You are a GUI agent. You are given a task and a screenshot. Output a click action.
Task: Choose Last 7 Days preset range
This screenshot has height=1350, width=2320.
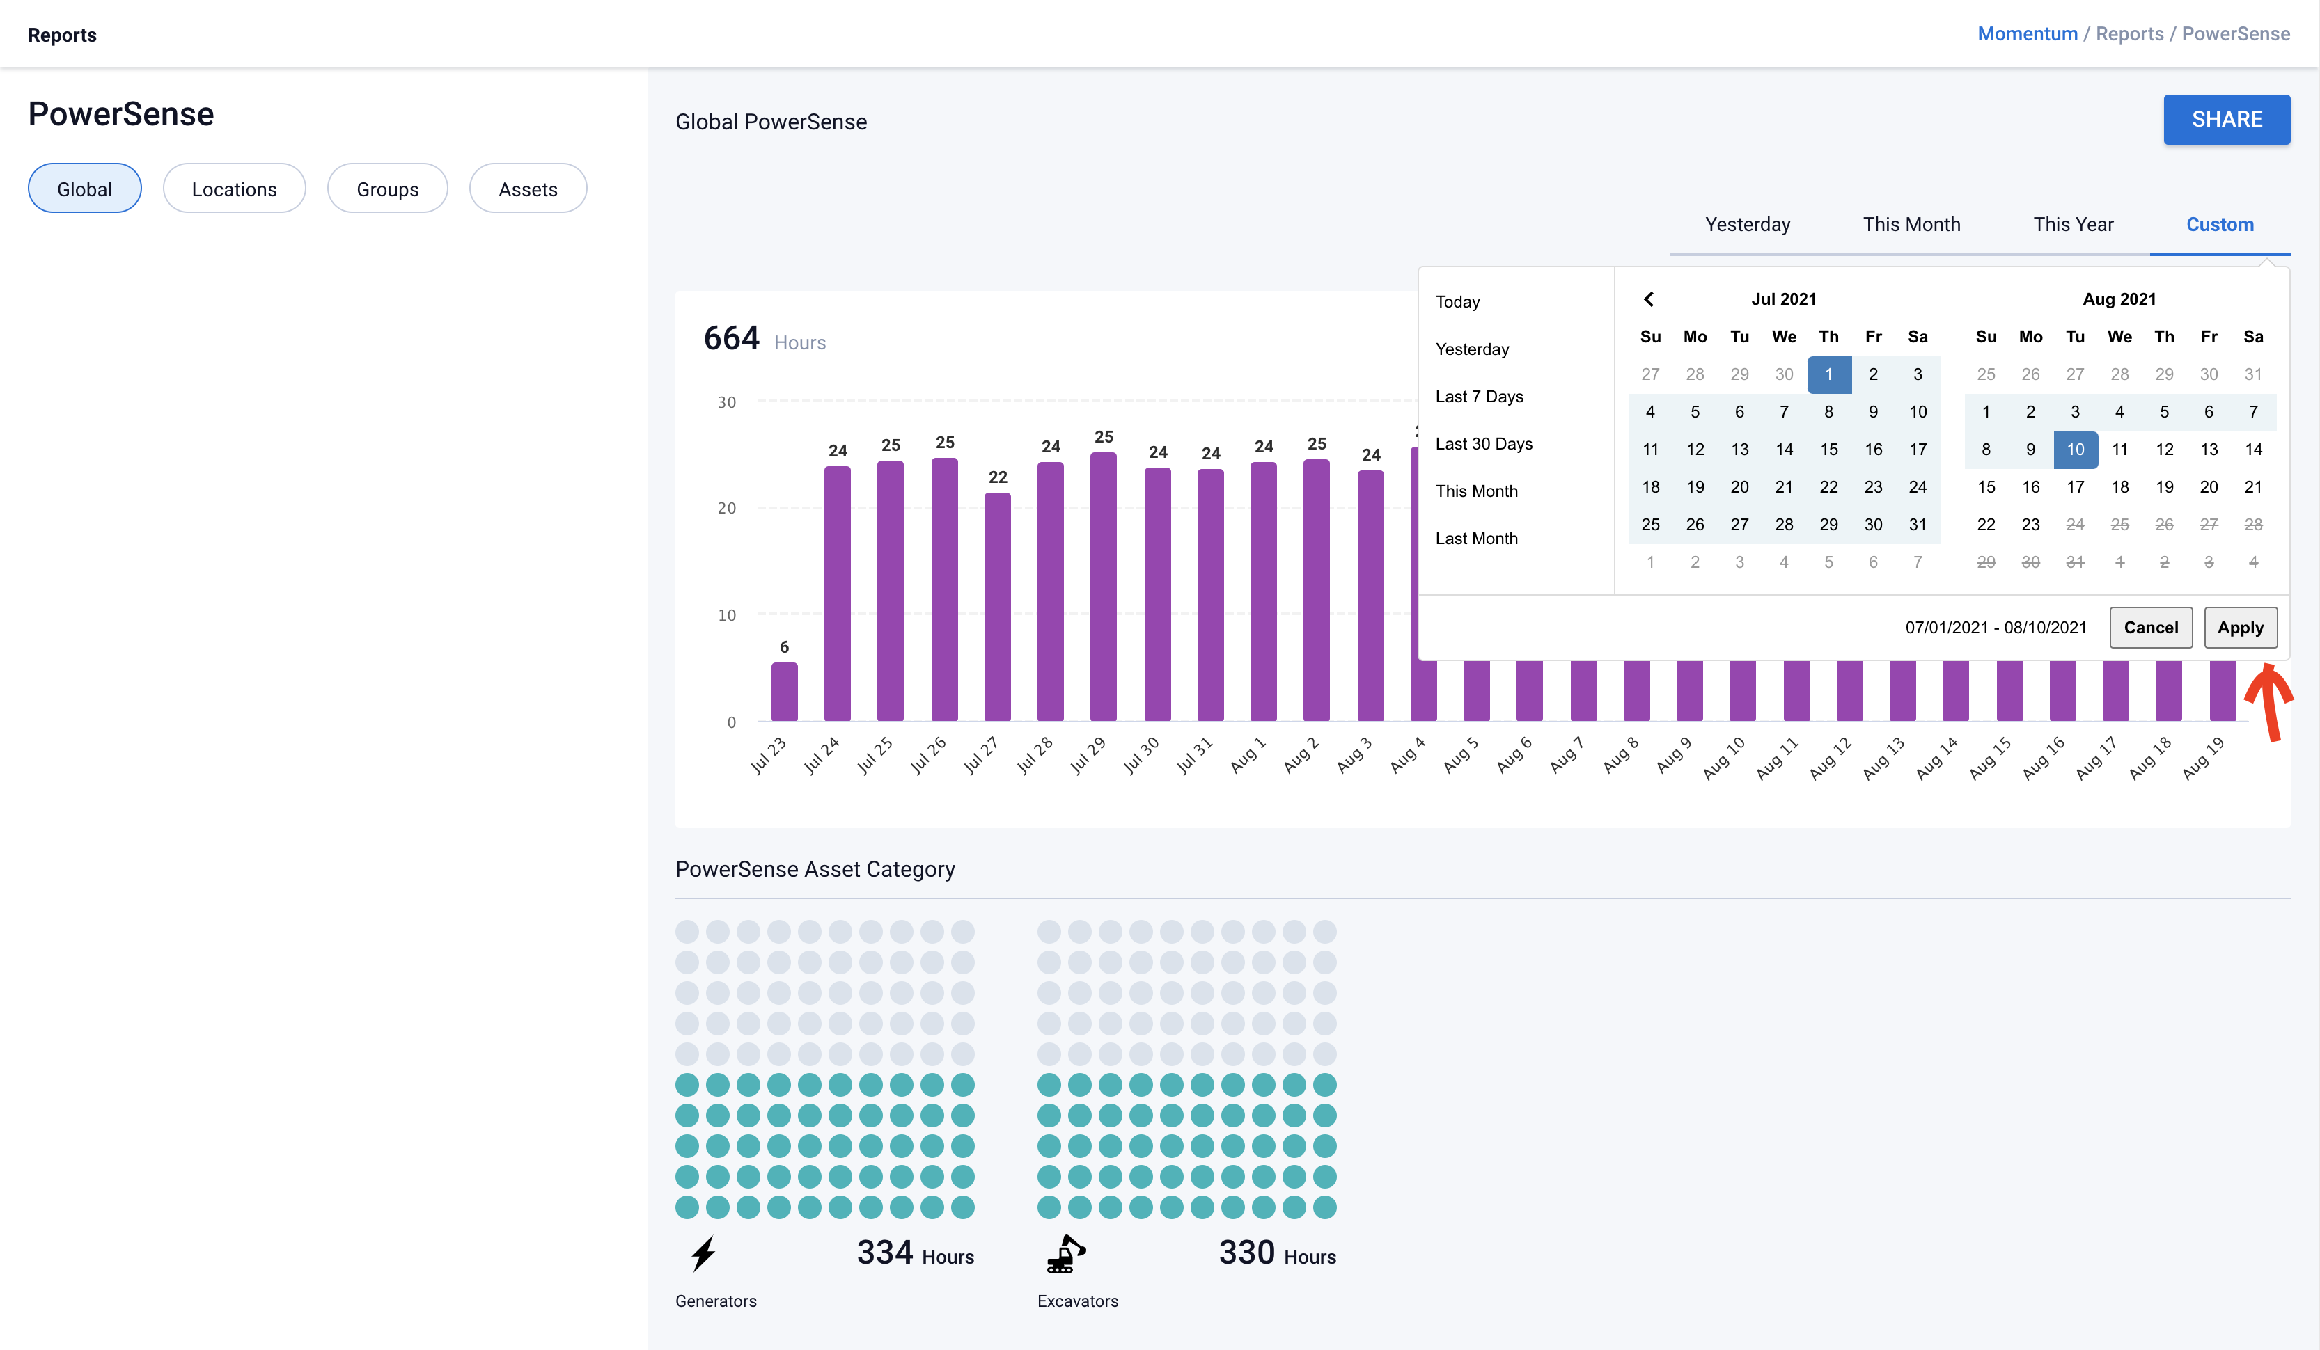click(1478, 397)
